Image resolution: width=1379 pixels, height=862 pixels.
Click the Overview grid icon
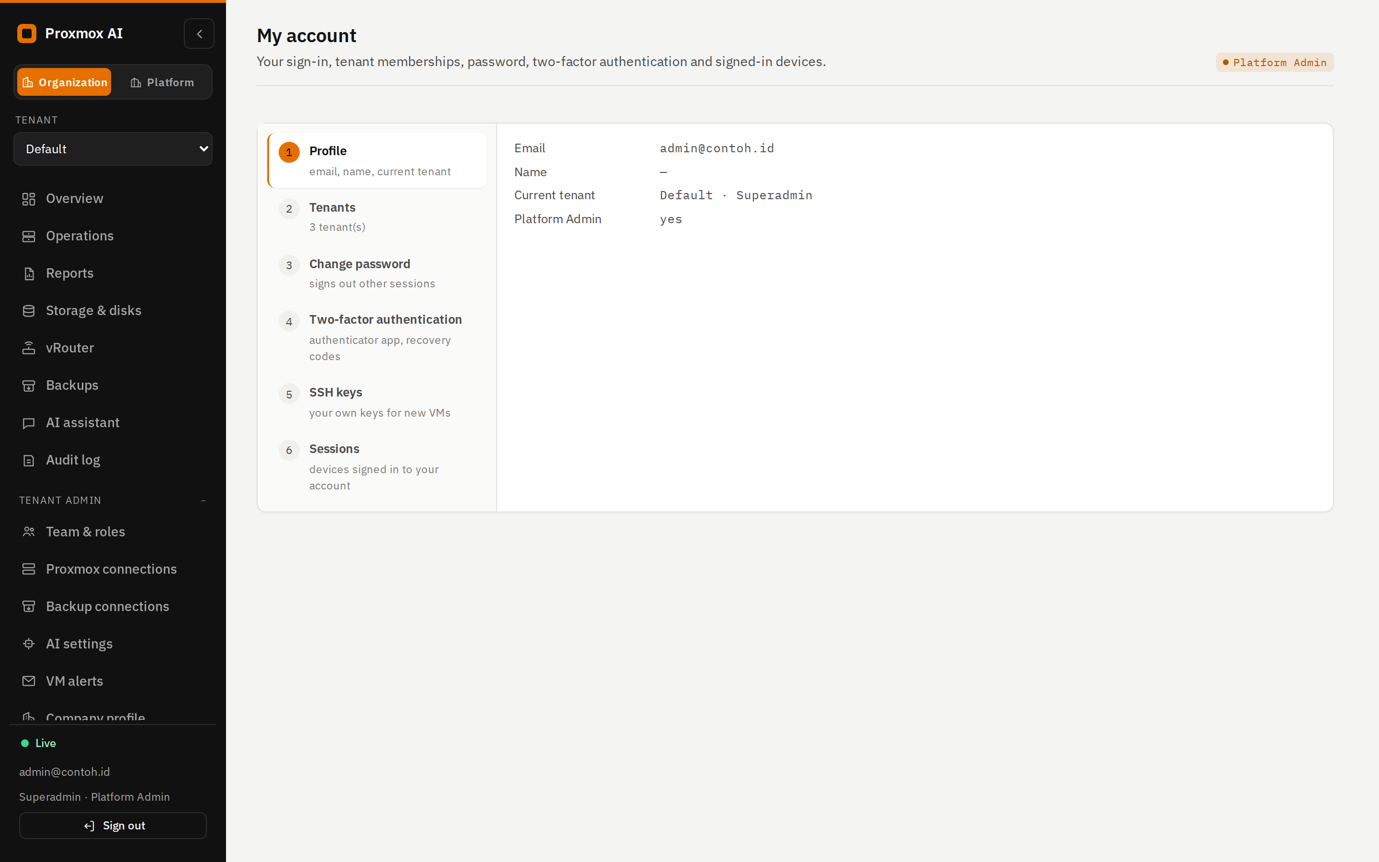(29, 199)
